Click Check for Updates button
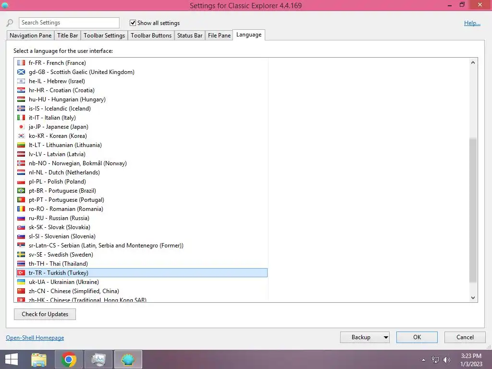Image resolution: width=492 pixels, height=369 pixels. [45, 314]
